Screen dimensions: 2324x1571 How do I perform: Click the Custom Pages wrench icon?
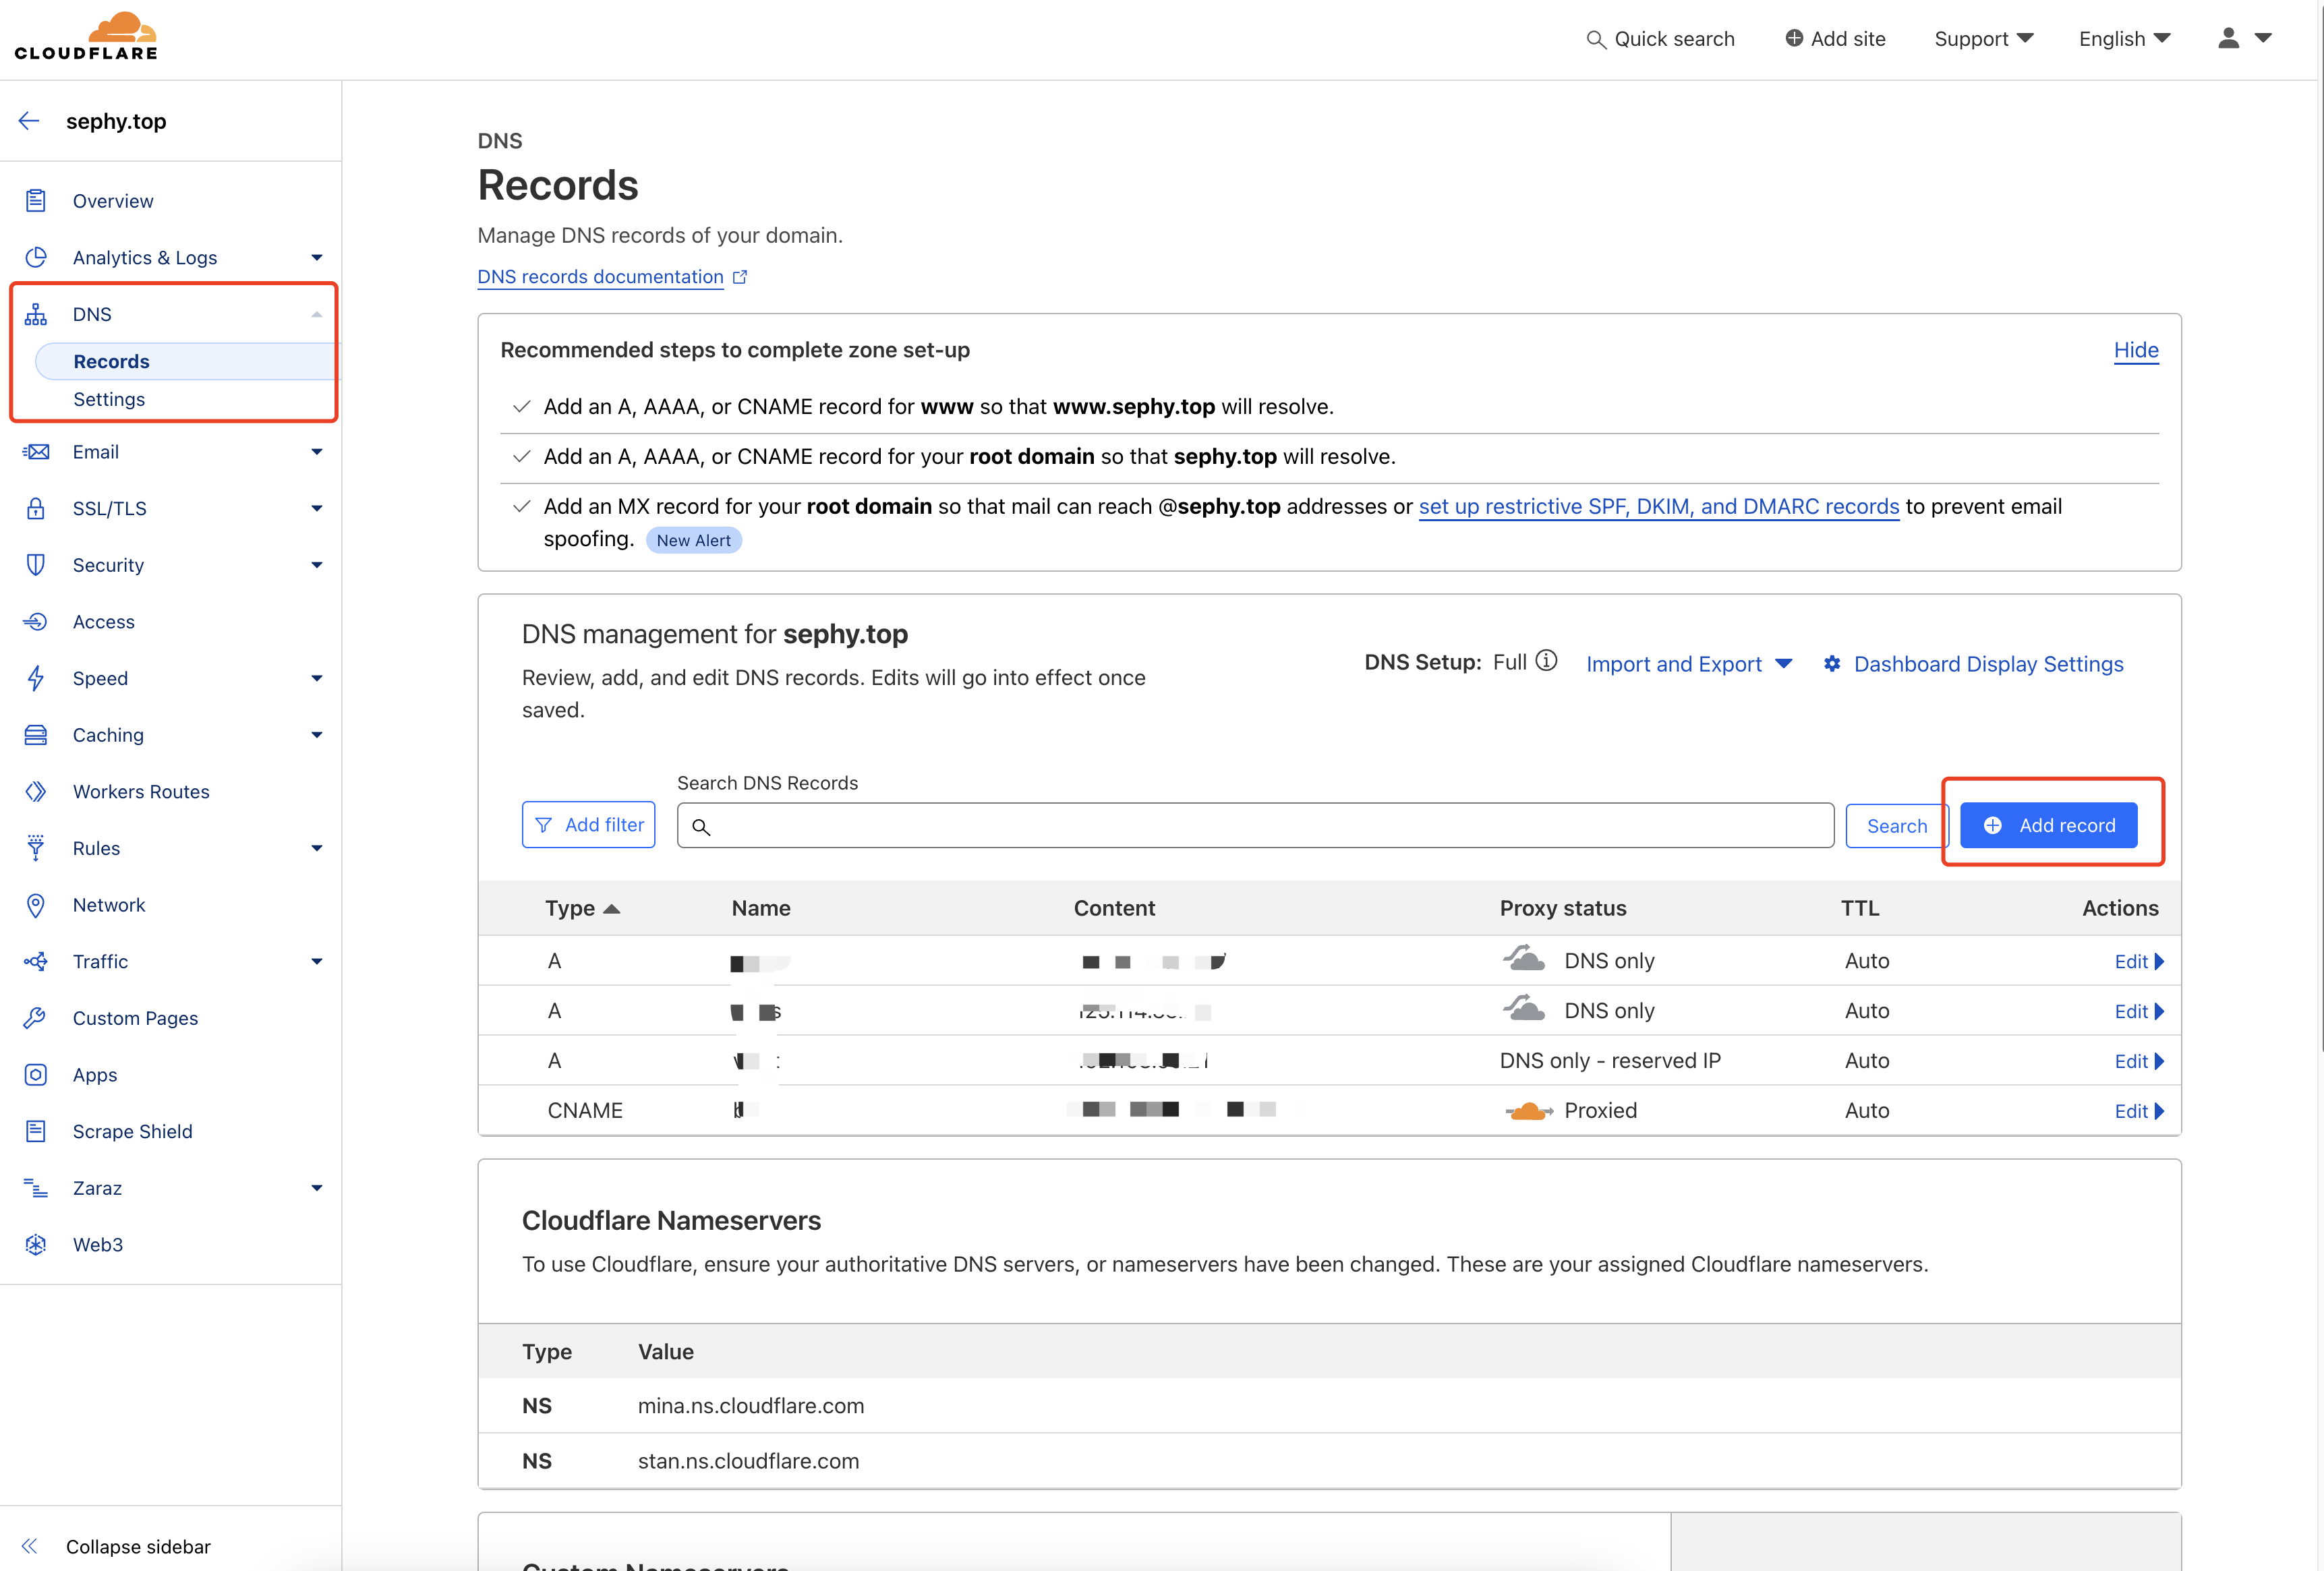tap(36, 1018)
